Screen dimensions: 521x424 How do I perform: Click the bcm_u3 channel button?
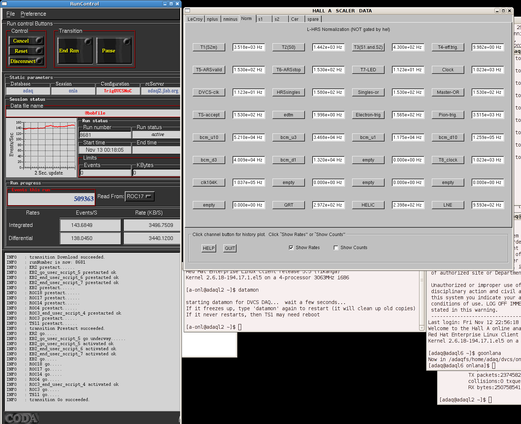click(x=289, y=137)
